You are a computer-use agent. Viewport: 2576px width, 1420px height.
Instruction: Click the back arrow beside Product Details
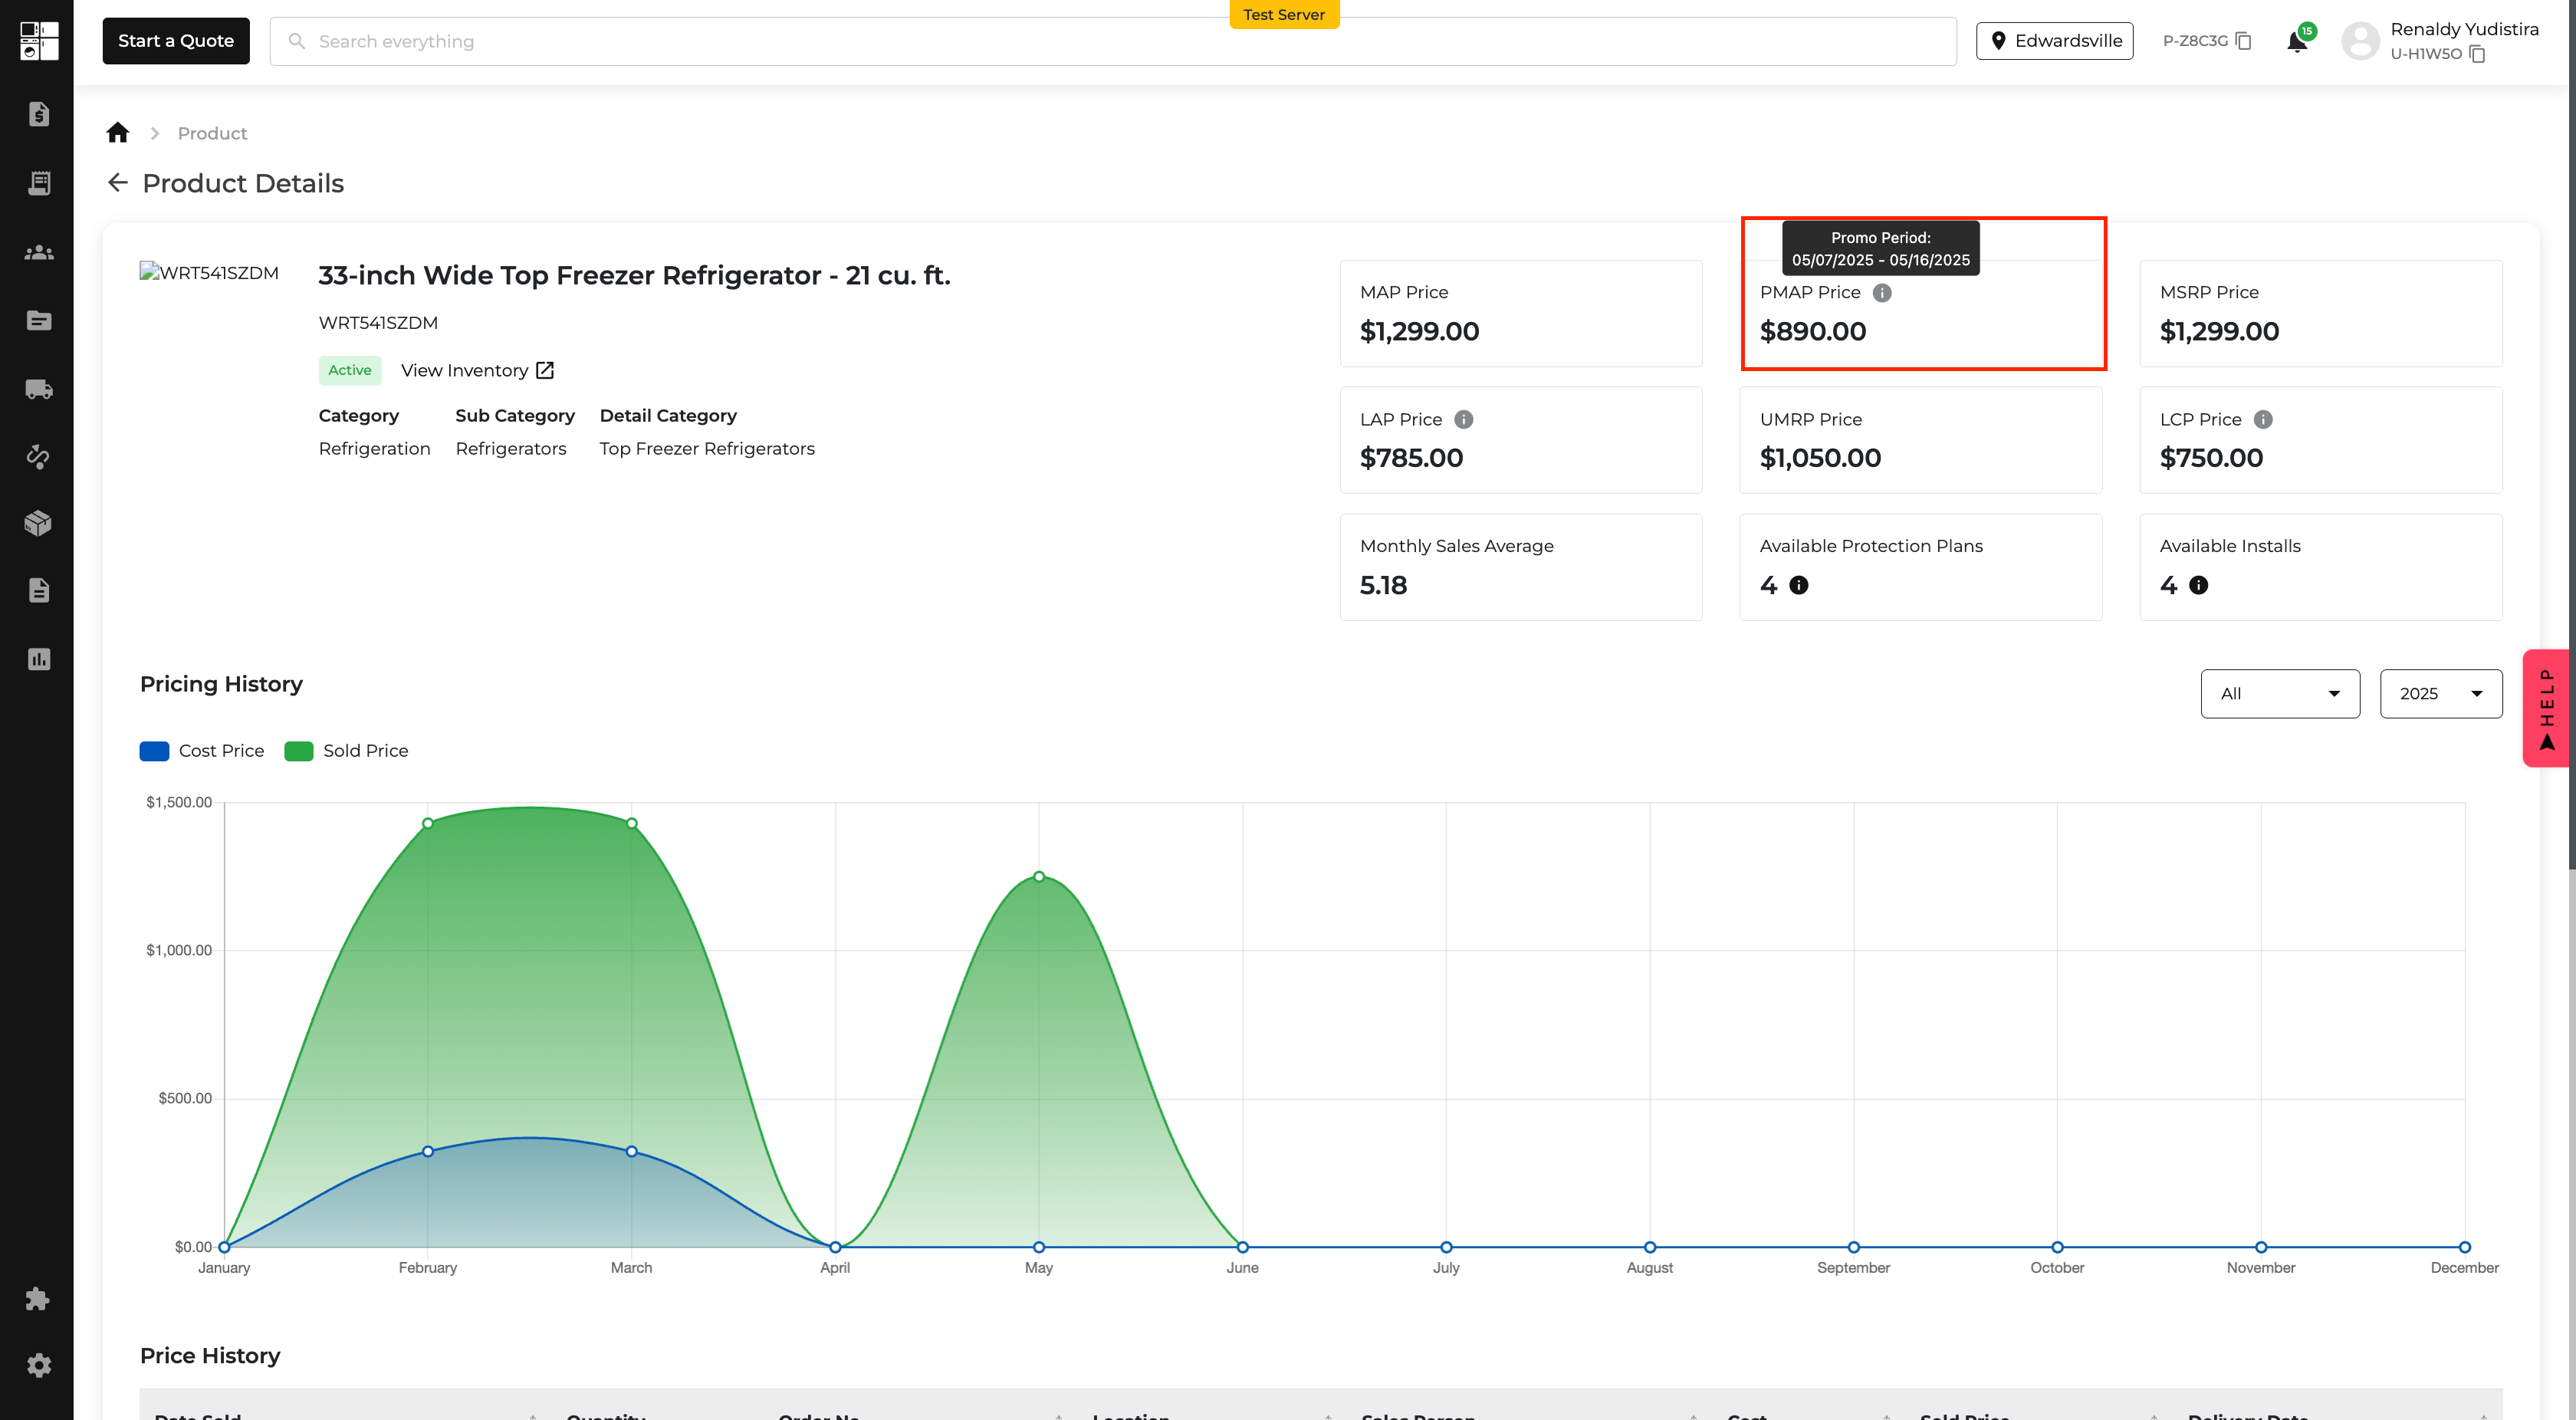(118, 183)
